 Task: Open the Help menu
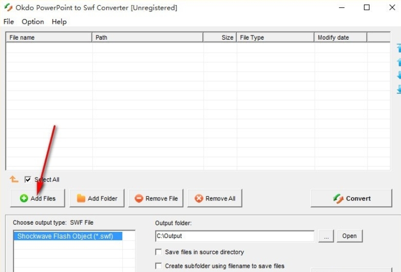tap(59, 22)
